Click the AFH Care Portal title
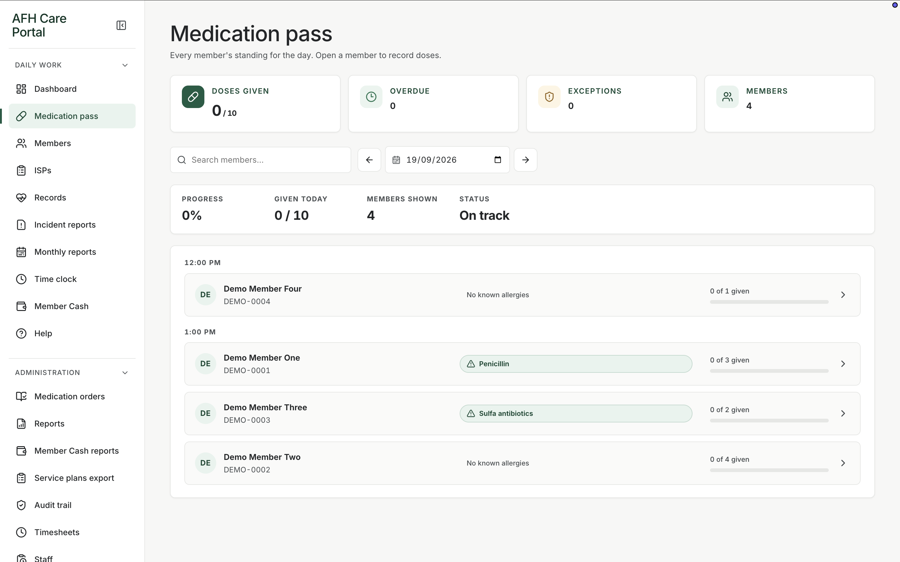This screenshot has height=562, width=900. click(x=39, y=25)
